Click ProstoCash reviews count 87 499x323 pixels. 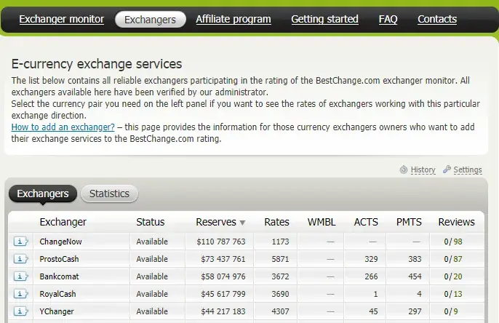458,259
